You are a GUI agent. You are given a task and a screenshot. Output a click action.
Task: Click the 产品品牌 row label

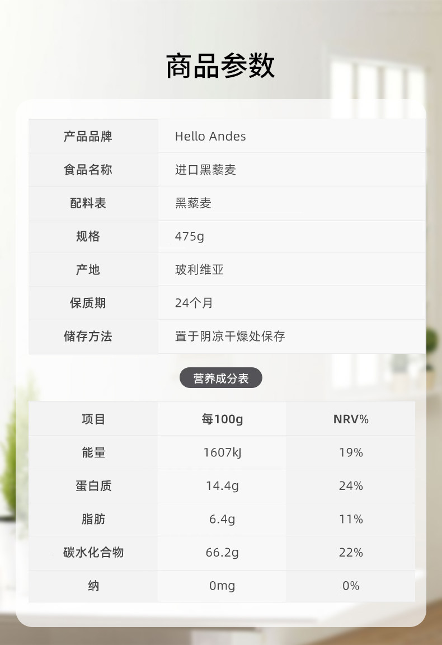[x=88, y=137]
